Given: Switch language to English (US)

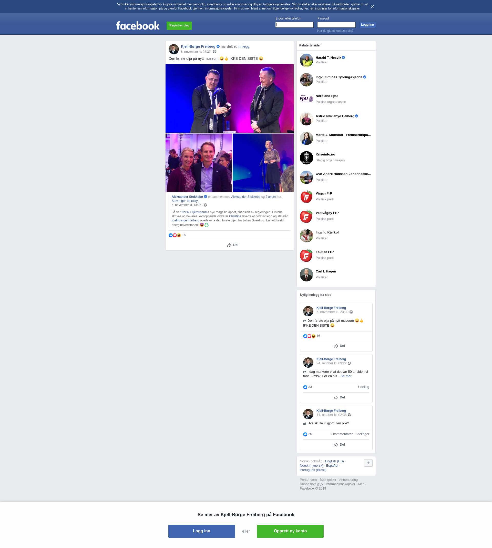Looking at the screenshot, I should tap(334, 461).
